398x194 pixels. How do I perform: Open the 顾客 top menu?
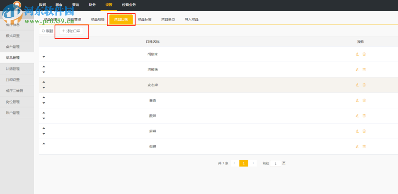[x=59, y=5]
